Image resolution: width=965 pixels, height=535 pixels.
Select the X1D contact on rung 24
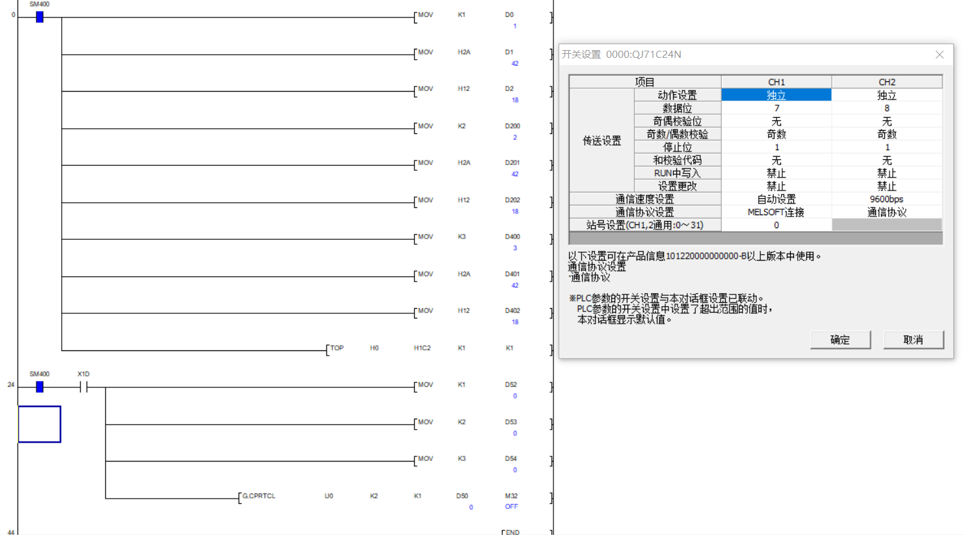(83, 387)
